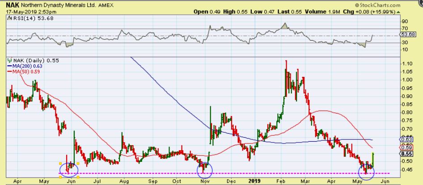This screenshot has height=185, width=423.
Task: Click the 1.10 price axis label
Action: (407, 63)
